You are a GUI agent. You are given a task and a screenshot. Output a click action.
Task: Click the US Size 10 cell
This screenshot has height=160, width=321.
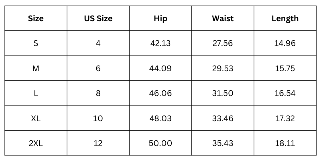(x=98, y=118)
